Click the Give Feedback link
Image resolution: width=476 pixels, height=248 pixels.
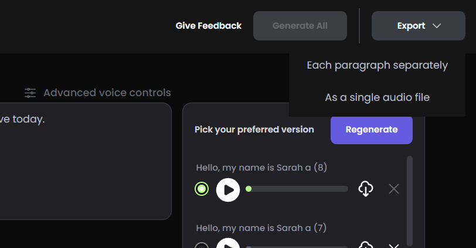(x=209, y=26)
